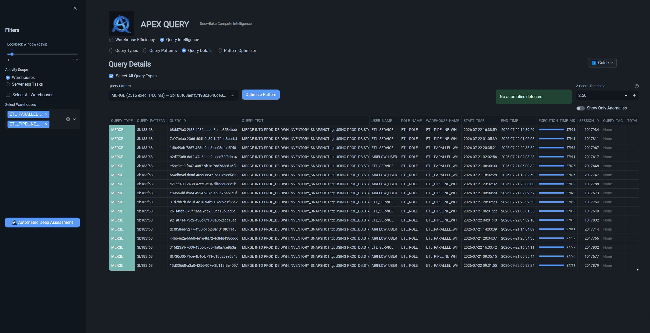Click the table resize corner handle
Image resolution: width=650 pixels, height=333 pixels.
(637, 270)
